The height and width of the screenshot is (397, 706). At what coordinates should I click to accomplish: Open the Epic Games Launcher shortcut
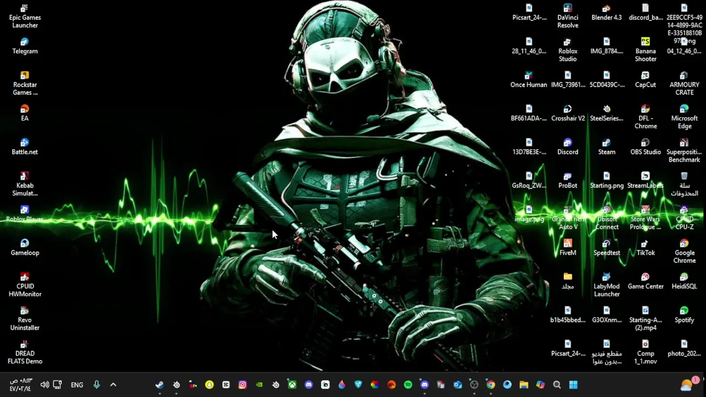coord(25,17)
